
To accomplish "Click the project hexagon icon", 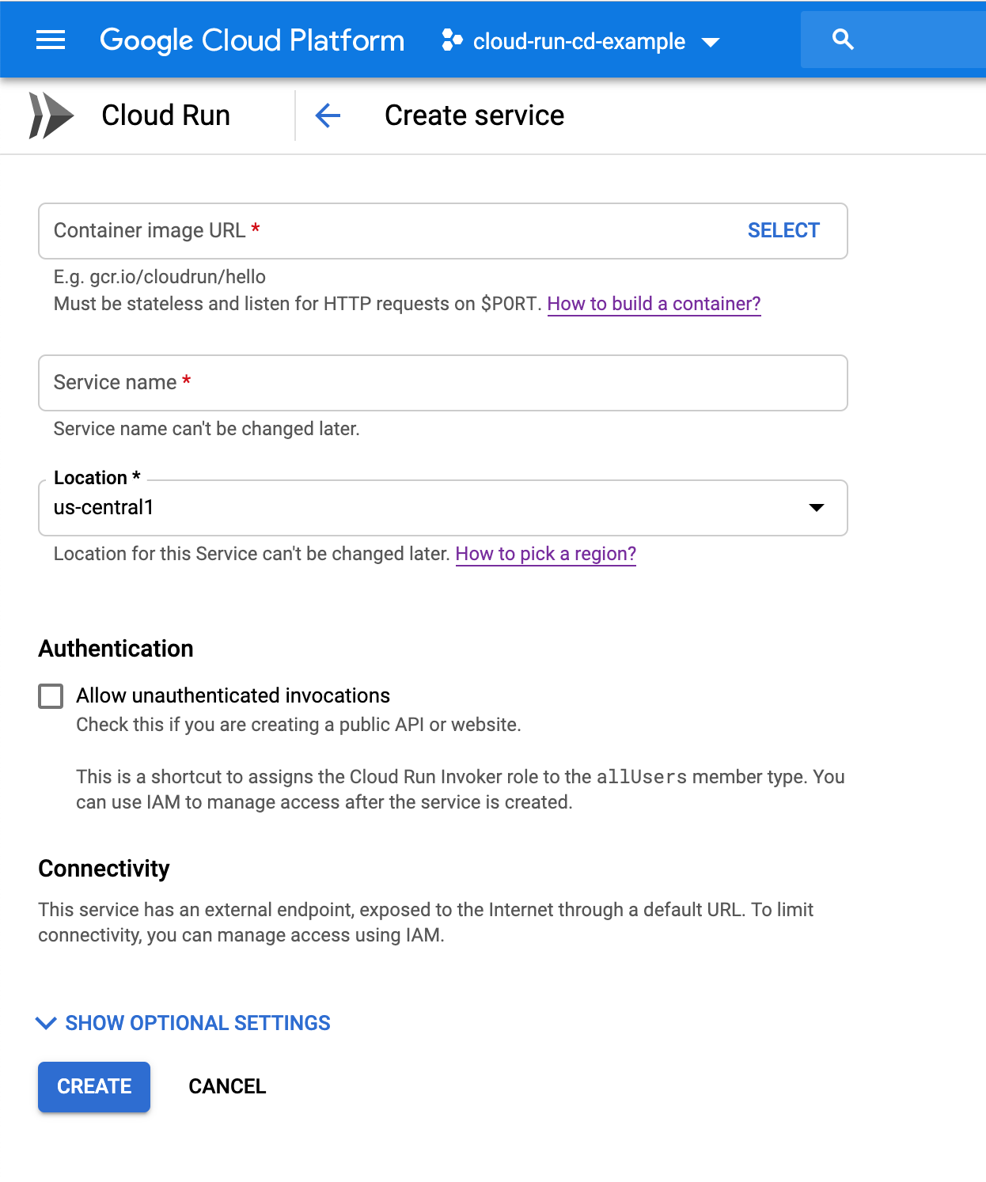I will [452, 40].
